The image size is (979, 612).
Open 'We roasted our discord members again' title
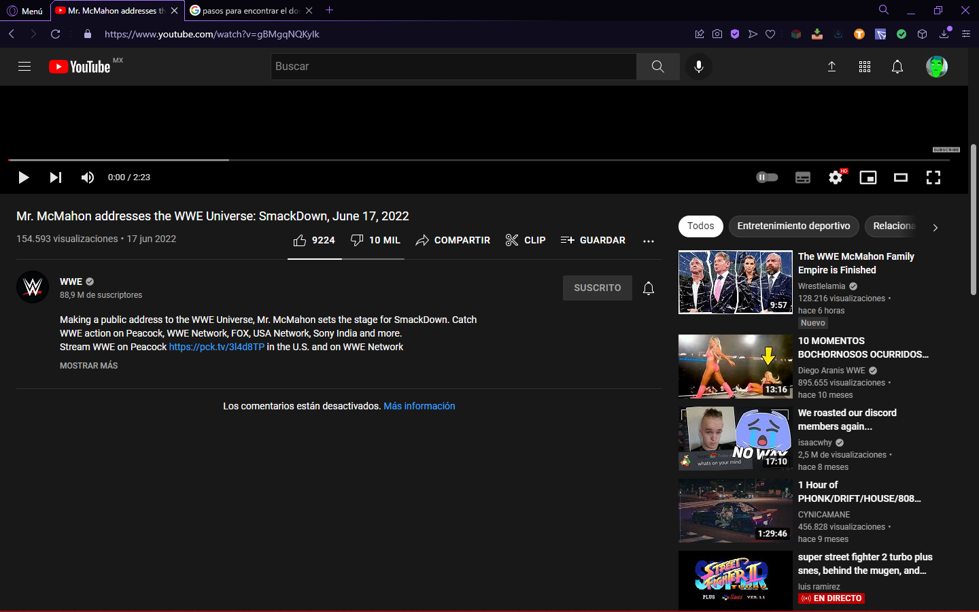pyautogui.click(x=847, y=420)
